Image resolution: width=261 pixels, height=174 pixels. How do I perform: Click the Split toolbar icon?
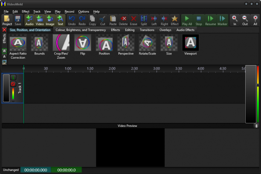pos(144,20)
